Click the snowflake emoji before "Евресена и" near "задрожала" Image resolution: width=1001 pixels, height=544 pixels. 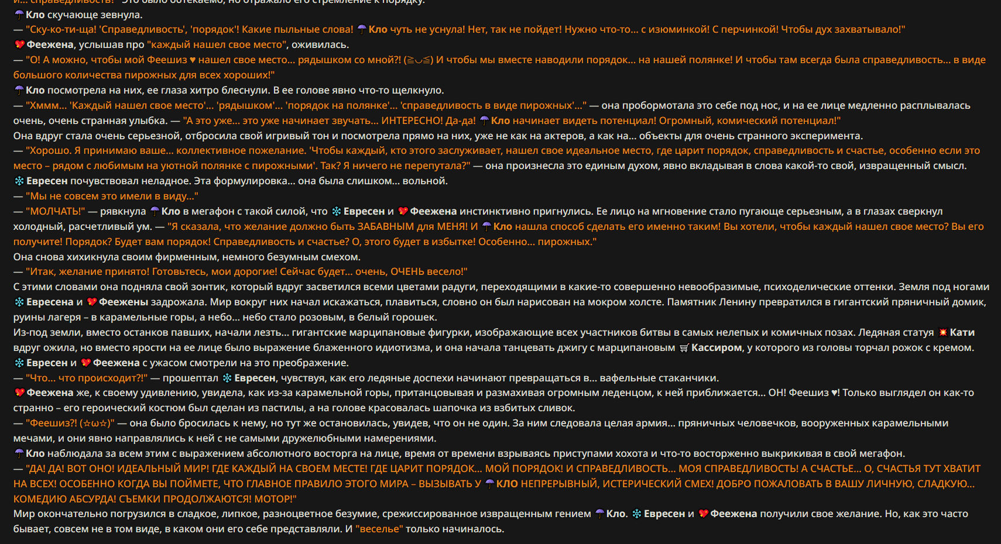coord(19,302)
